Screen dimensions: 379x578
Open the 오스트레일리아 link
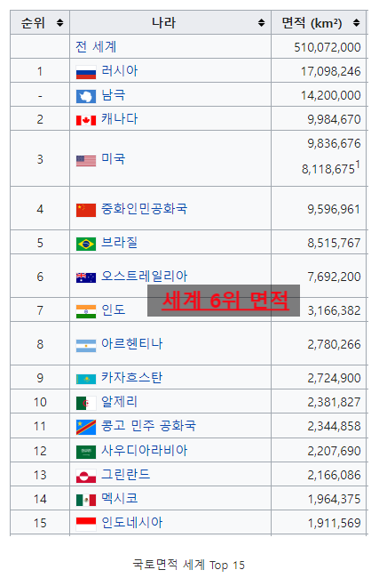(x=145, y=276)
